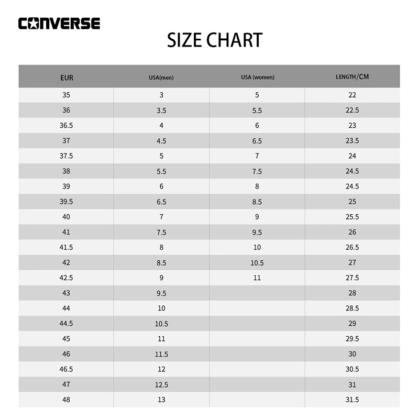Click USA men's size 13 cell
This screenshot has height=419, width=419.
tap(161, 400)
